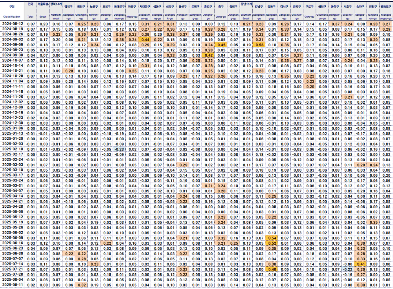393x289 pixels.
Task: Click the 종로구 Jongno-gu column header
Action: click(208, 11)
